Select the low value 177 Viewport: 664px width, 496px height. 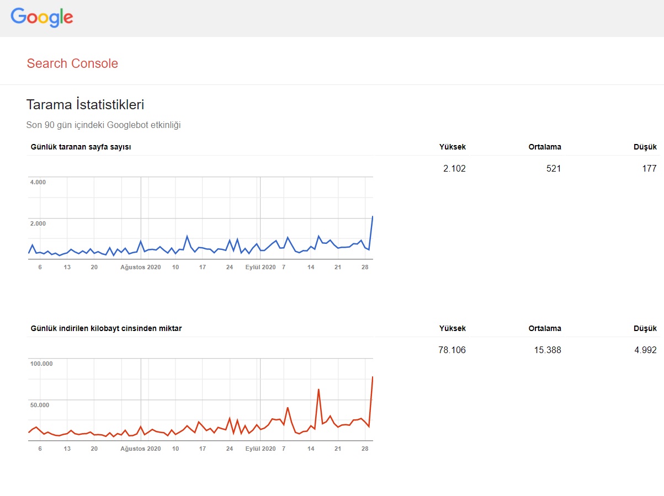coord(649,168)
